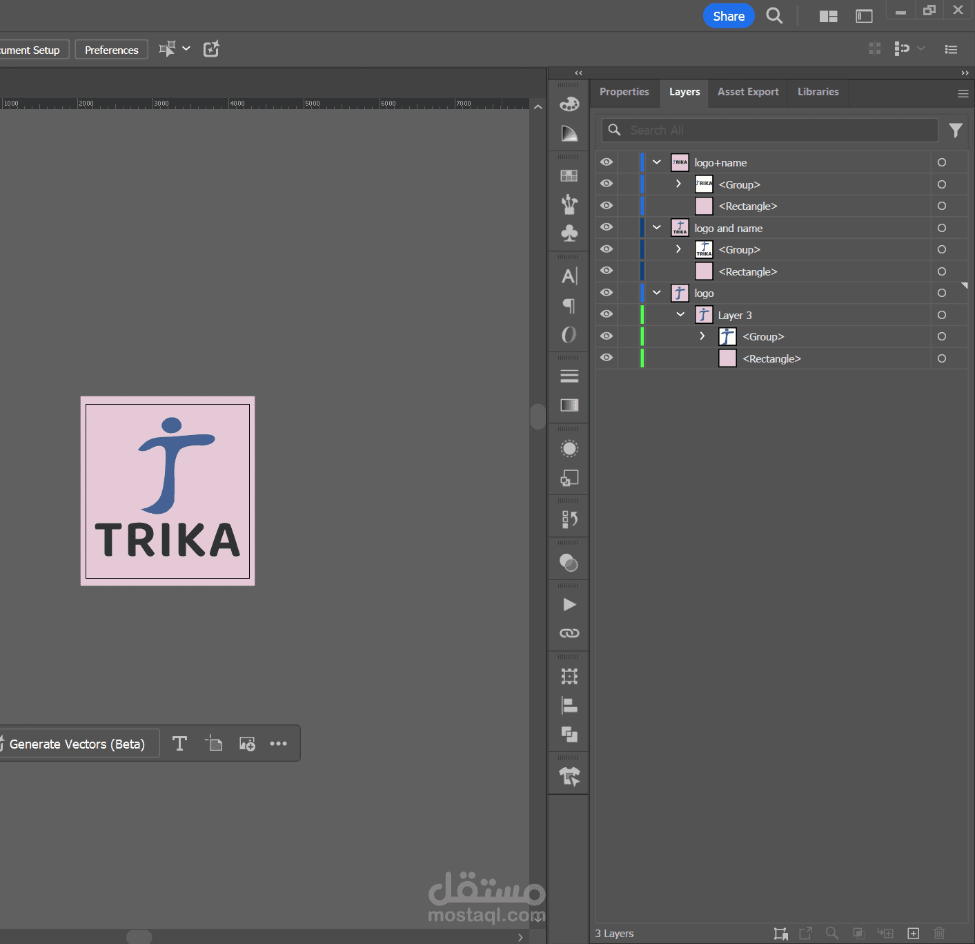Open the Actions panel play icon
975x944 pixels.
pos(569,605)
